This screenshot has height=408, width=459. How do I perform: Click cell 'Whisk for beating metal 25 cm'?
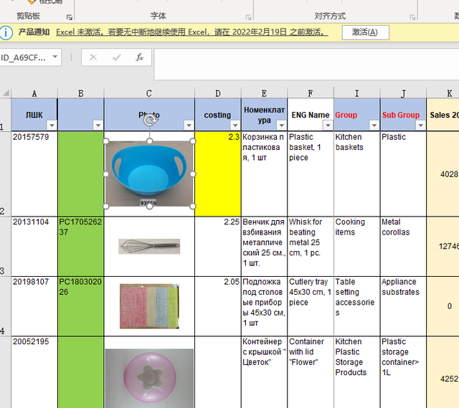(x=311, y=247)
